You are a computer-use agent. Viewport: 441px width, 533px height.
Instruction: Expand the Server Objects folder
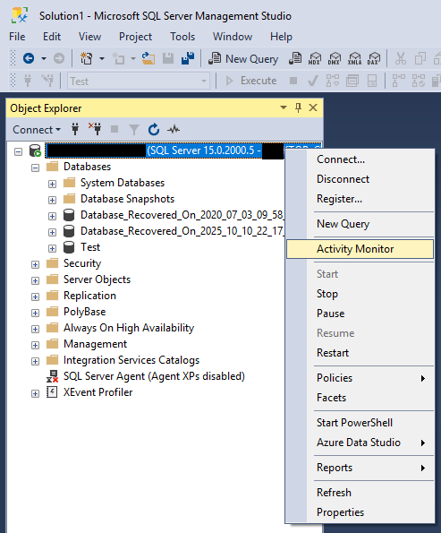tap(35, 280)
